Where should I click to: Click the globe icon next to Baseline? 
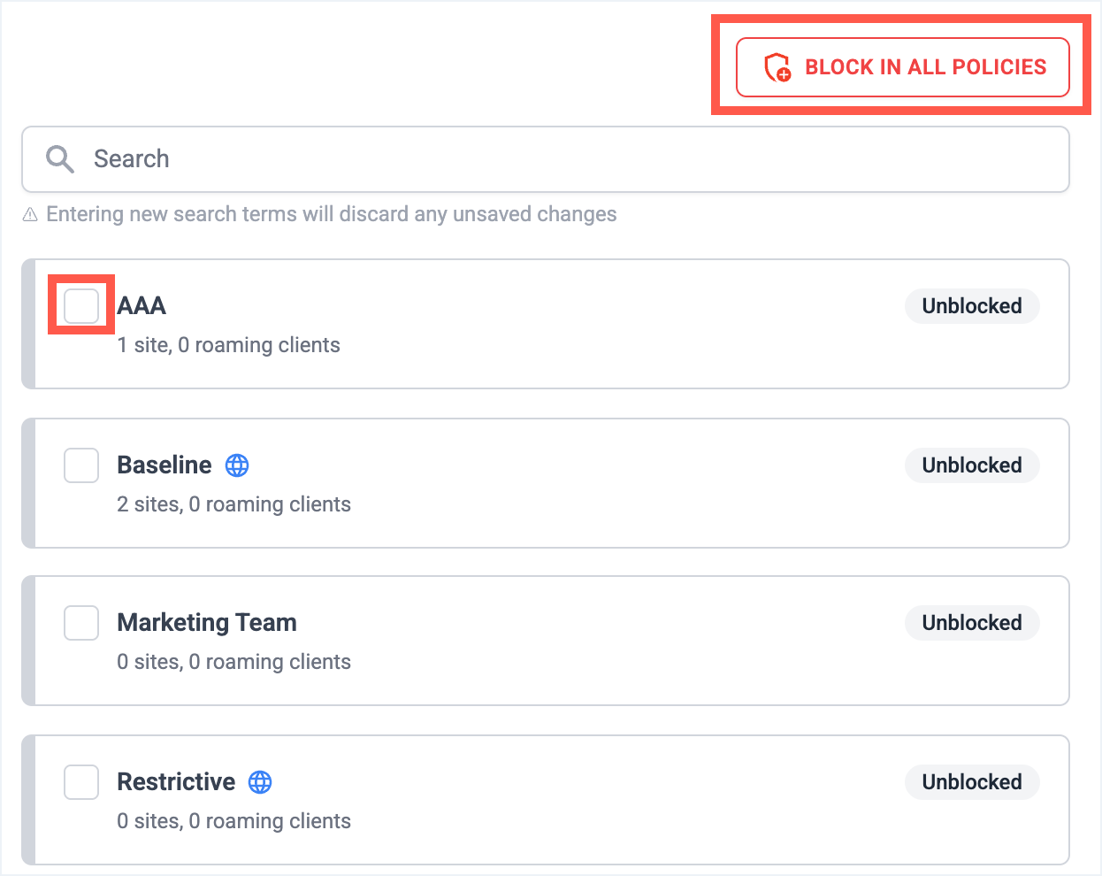[237, 465]
